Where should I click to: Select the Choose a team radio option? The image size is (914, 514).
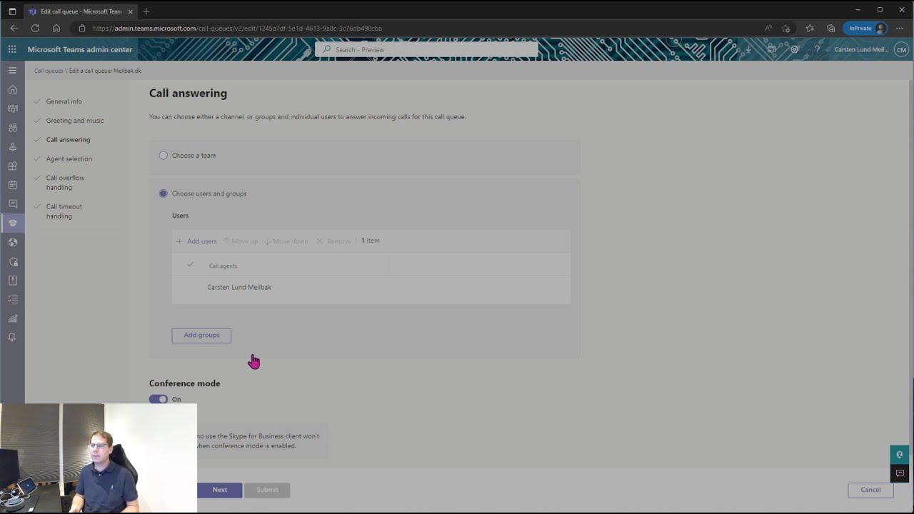[x=164, y=155]
